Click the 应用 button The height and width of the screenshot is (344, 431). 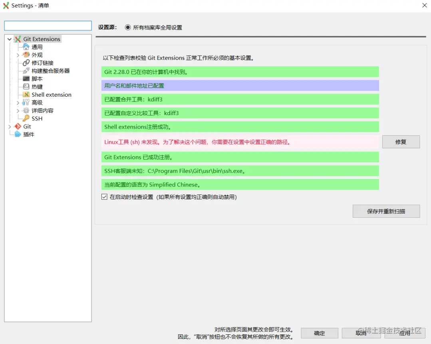pyautogui.click(x=405, y=333)
